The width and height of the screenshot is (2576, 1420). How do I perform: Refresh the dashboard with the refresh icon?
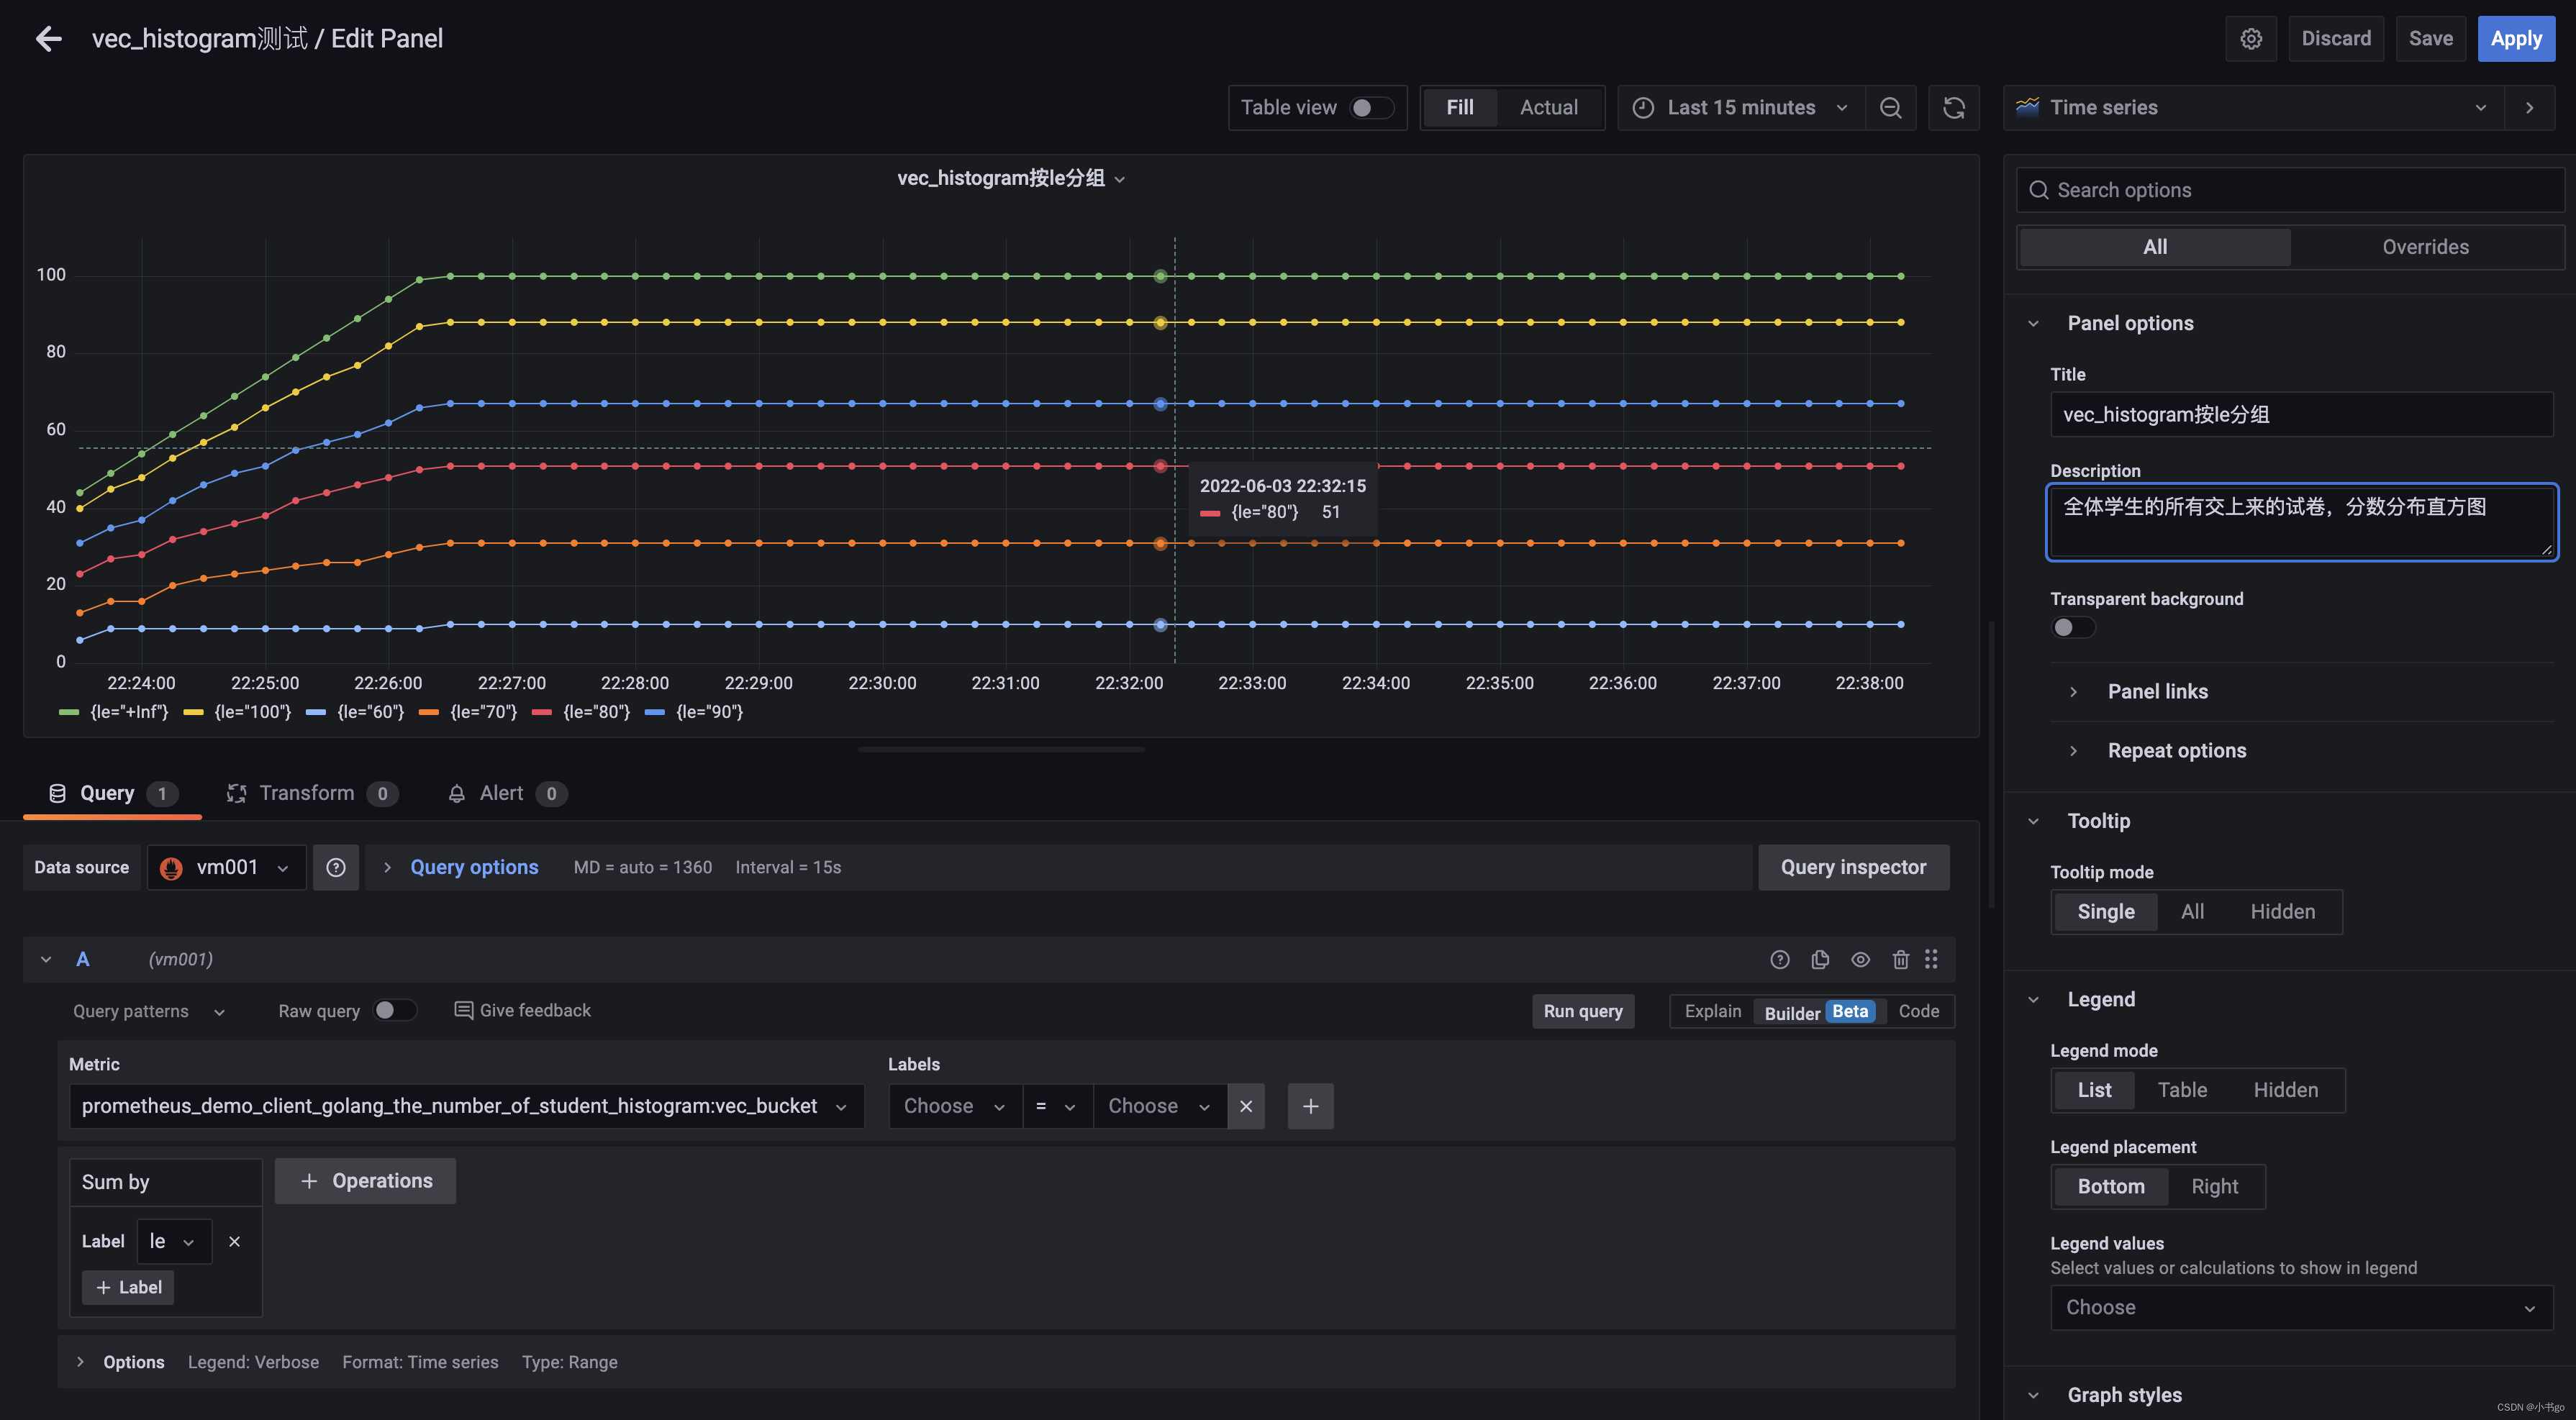pos(1953,107)
